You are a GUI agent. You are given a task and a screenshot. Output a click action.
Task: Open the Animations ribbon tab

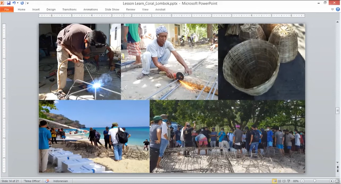(x=91, y=9)
